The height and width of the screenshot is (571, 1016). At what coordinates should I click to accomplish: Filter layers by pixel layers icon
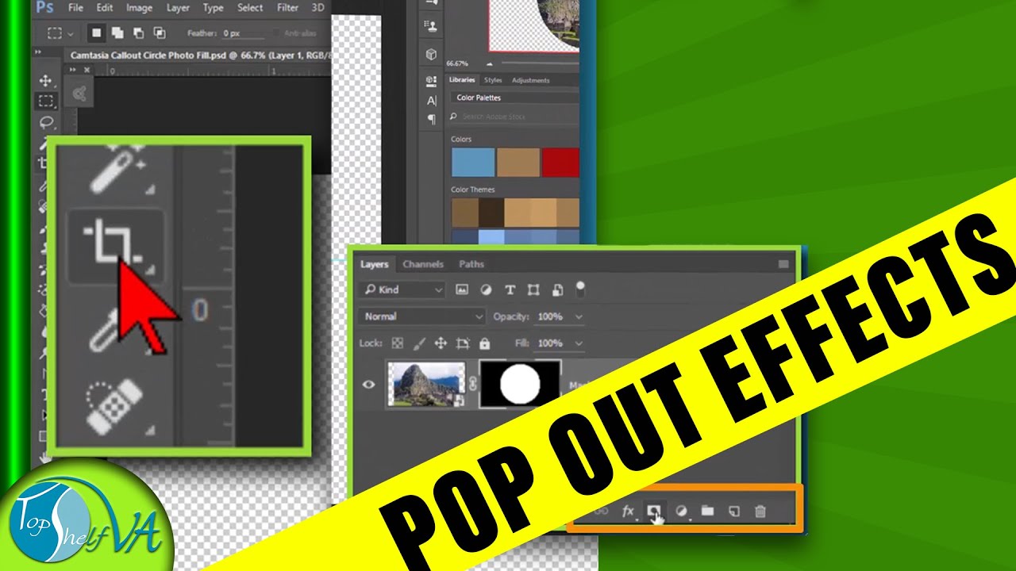pos(462,289)
